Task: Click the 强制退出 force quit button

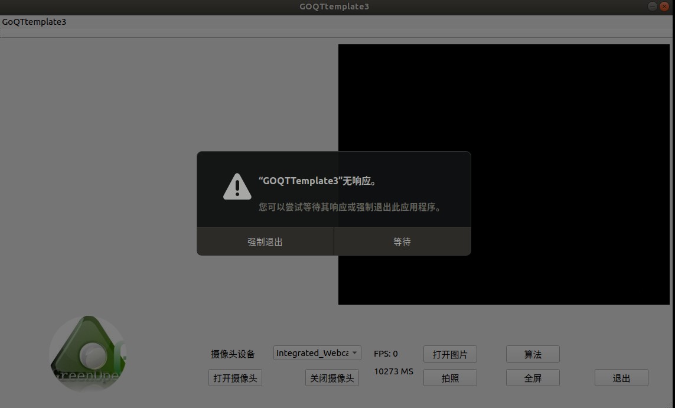Action: (x=265, y=241)
